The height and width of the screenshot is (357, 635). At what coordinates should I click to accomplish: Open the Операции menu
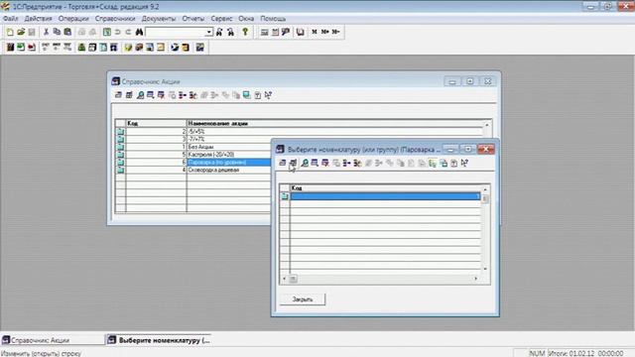point(73,19)
